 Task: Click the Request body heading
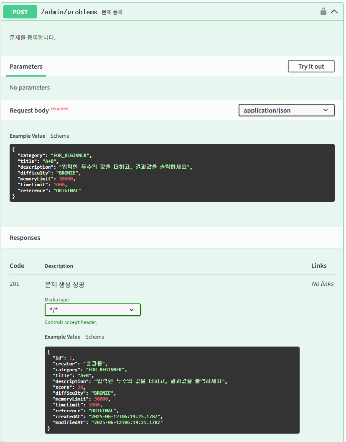pyautogui.click(x=29, y=110)
